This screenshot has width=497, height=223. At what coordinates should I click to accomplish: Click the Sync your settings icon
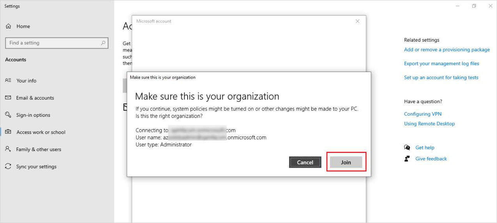[8, 167]
